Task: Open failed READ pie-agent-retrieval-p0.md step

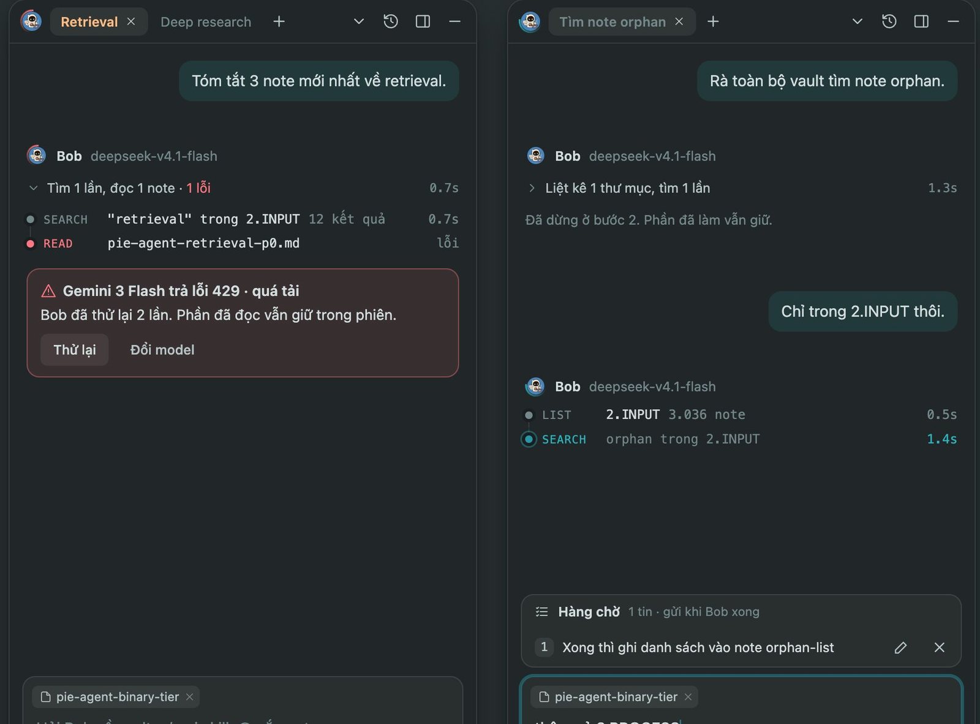Action: (243, 243)
